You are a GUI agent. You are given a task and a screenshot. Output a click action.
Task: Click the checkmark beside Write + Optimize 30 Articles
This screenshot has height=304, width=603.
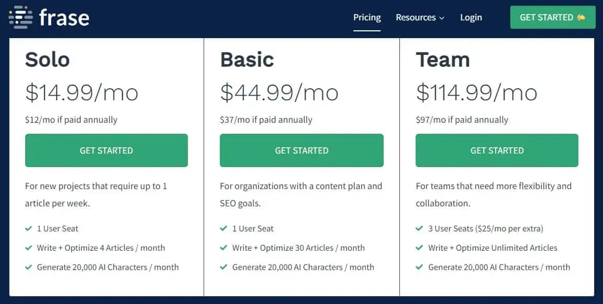[x=224, y=248]
